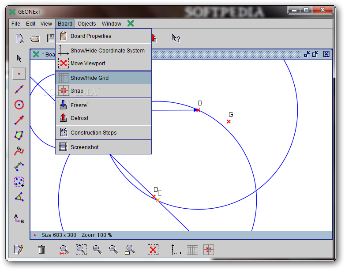Choose Move Viewport from Board menu

coord(103,64)
